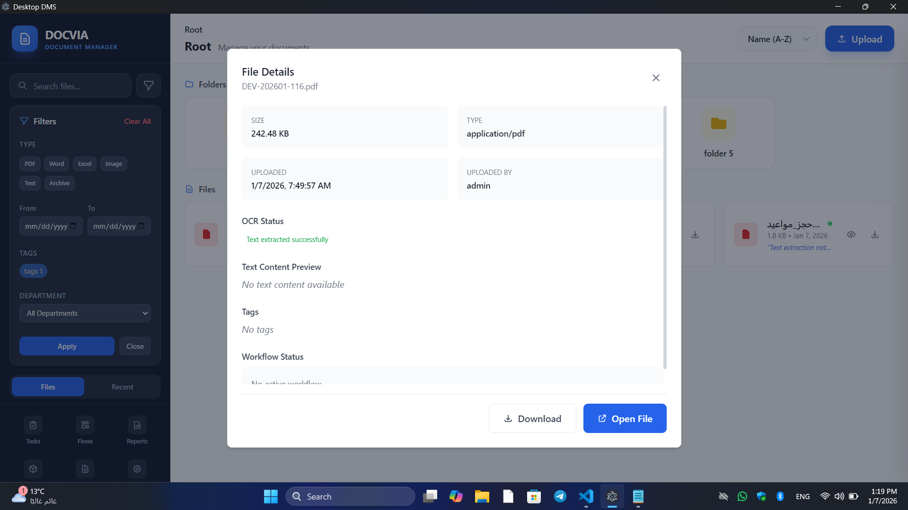This screenshot has height=510, width=908.
Task: Open the Name (A-Z) sort dropdown
Action: (777, 39)
